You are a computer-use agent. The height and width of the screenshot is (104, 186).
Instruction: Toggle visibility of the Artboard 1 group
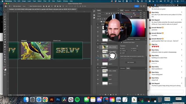pos(98,67)
